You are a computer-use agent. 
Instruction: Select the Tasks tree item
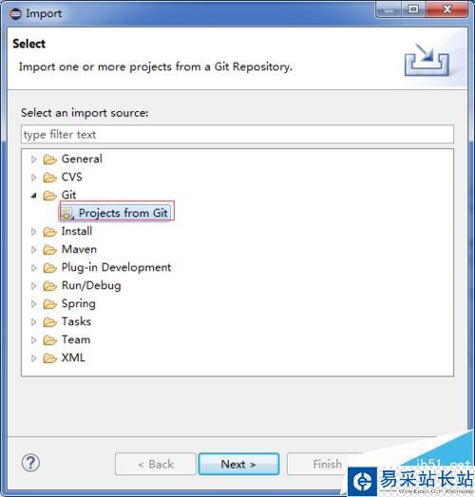[76, 322]
